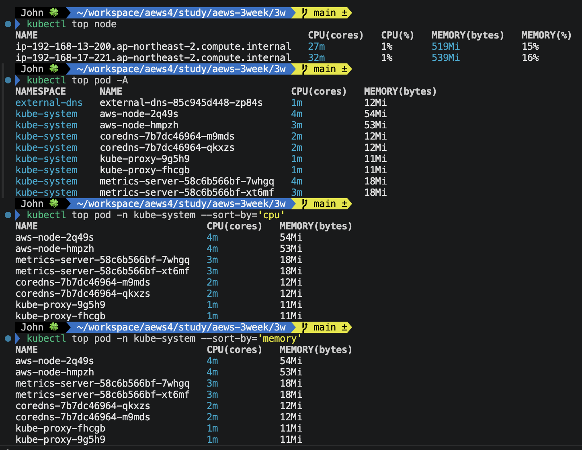
Task: Click the CPU(cores) header in the cpu-sorted output
Action: point(234,226)
